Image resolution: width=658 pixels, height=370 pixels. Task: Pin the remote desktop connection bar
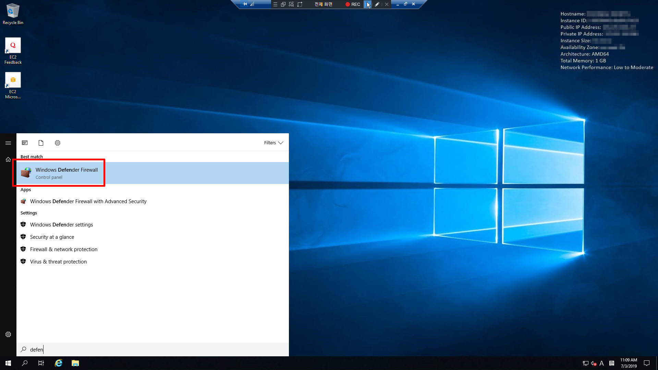pos(245,4)
